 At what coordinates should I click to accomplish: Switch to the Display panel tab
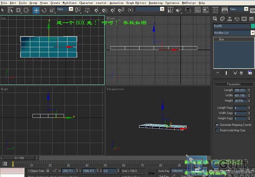coord(244,19)
